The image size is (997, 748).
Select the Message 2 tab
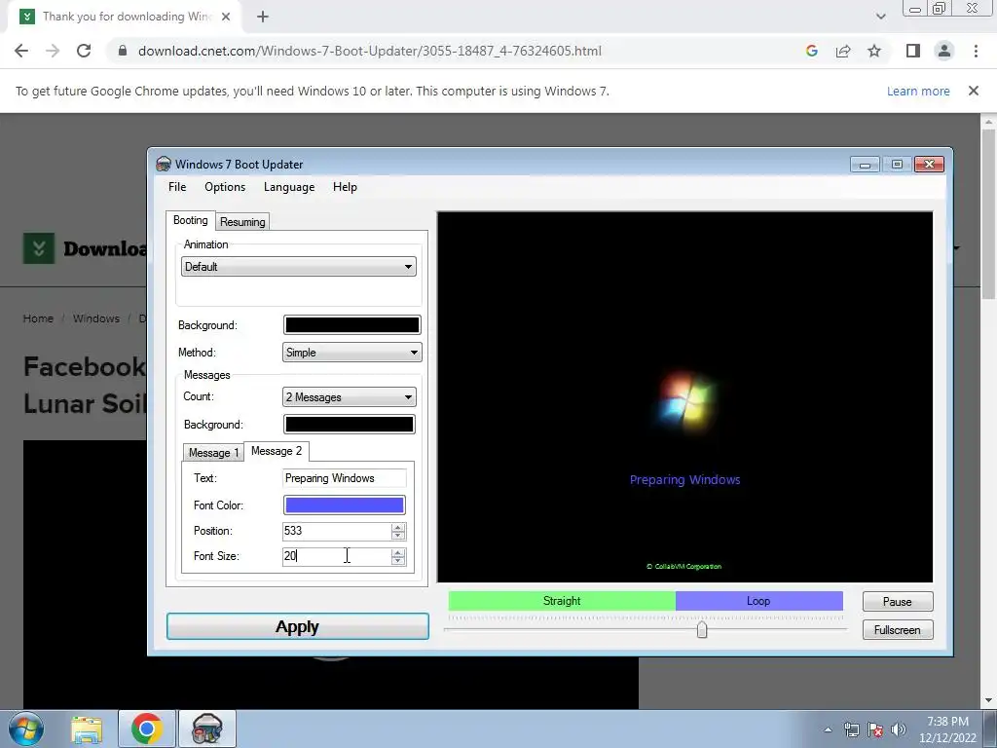pos(277,451)
